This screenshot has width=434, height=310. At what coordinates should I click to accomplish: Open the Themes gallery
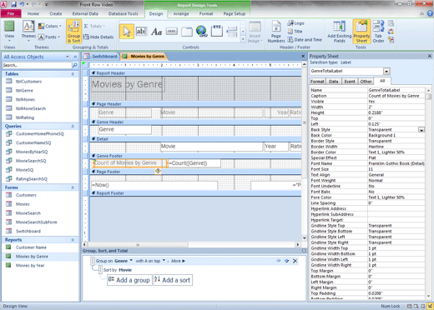pos(28,31)
